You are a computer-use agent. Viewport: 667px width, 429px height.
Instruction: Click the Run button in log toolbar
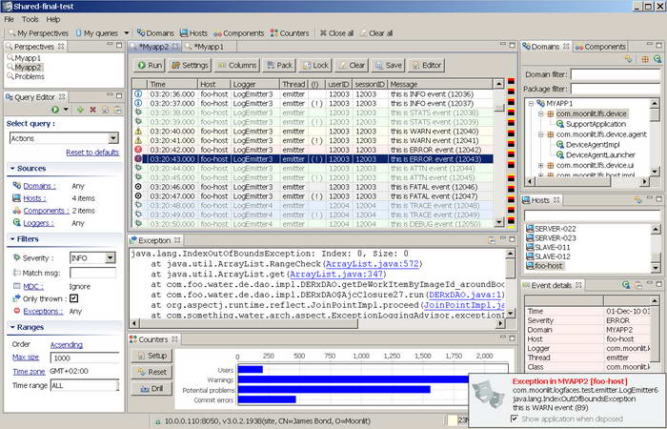tap(149, 65)
